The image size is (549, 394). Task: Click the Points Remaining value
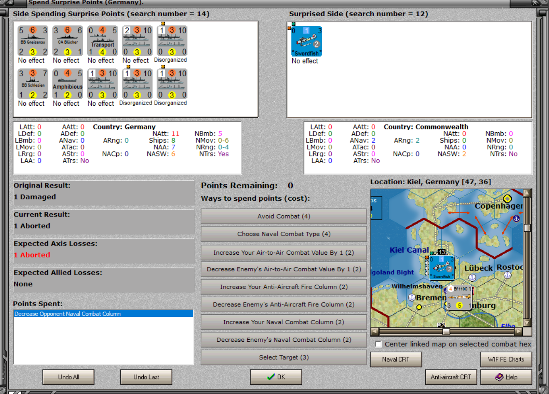pos(290,185)
